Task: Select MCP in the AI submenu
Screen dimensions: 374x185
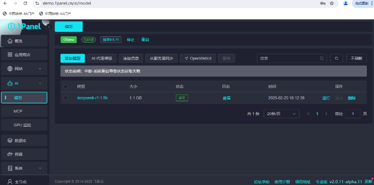Action: click(18, 111)
